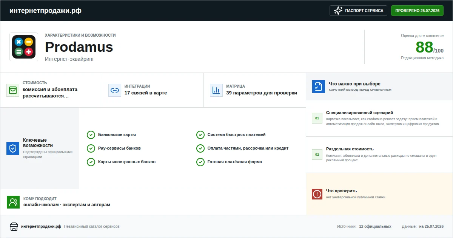The width and height of the screenshot is (453, 238).
Task: Click Банковские карты feature text
Action: click(117, 135)
